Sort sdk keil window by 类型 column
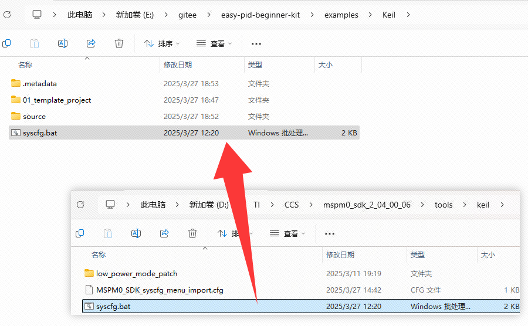 pos(418,255)
